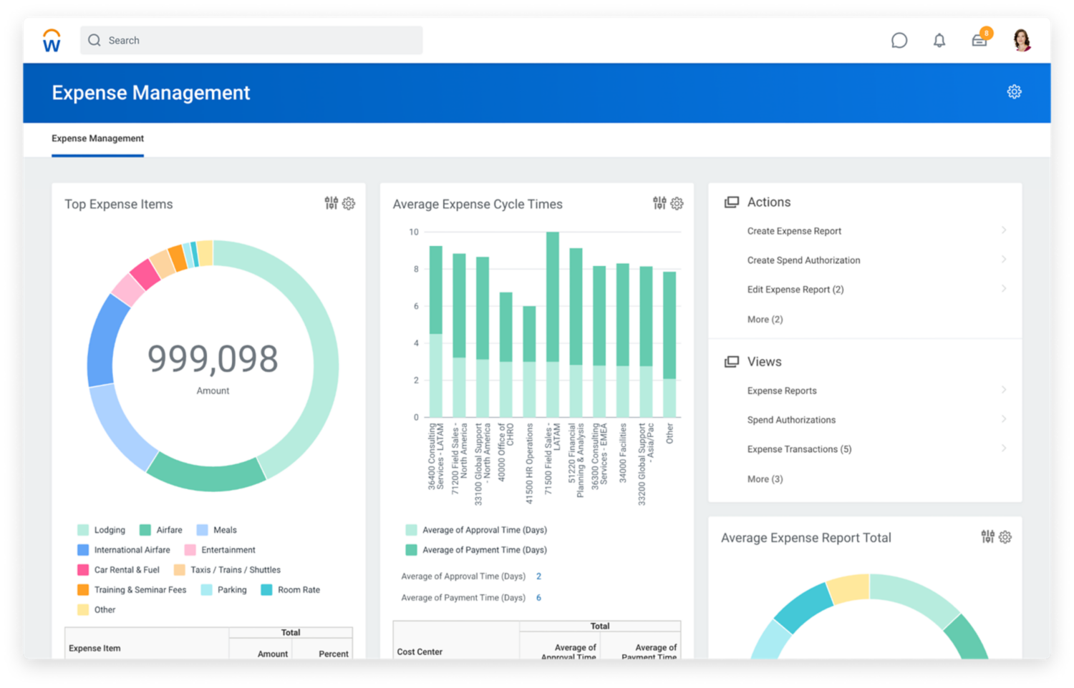
Task: Click the Workday logo
Action: (x=51, y=40)
